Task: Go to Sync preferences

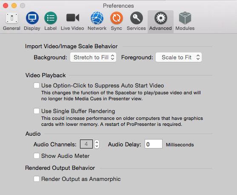Action: tap(117, 21)
